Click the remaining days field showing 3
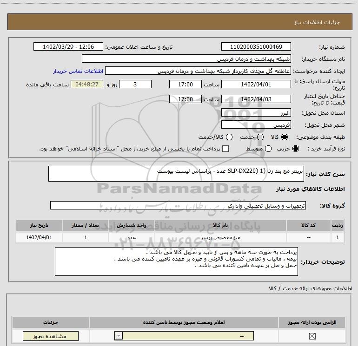Screen dimensions: 358x346 pos(135,84)
